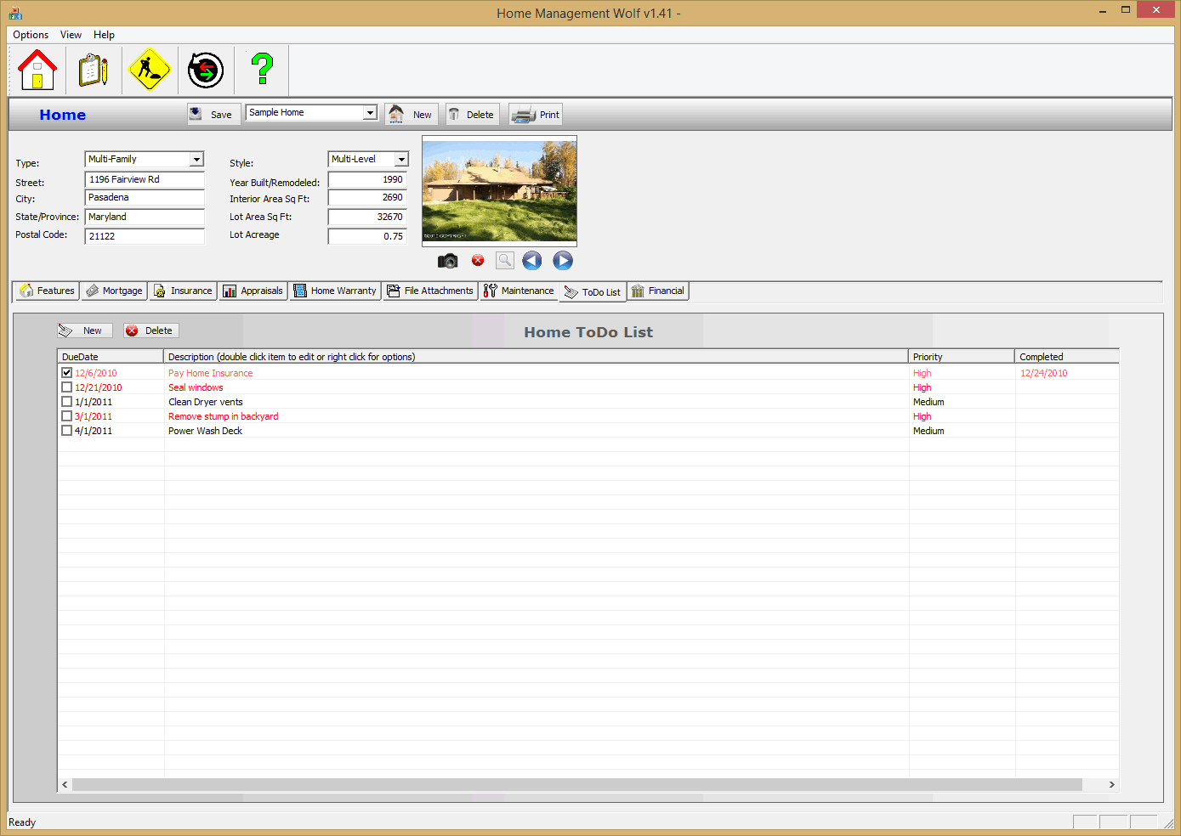The height and width of the screenshot is (836, 1181).
Task: Uncheck the Pay Home Insurance checkbox
Action: tap(66, 372)
